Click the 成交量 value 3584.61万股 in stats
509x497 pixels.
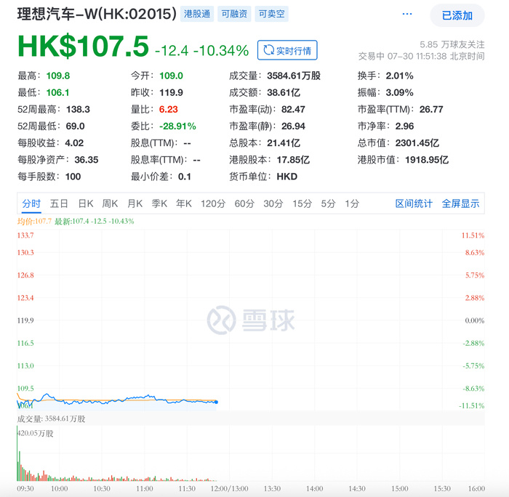tap(294, 76)
